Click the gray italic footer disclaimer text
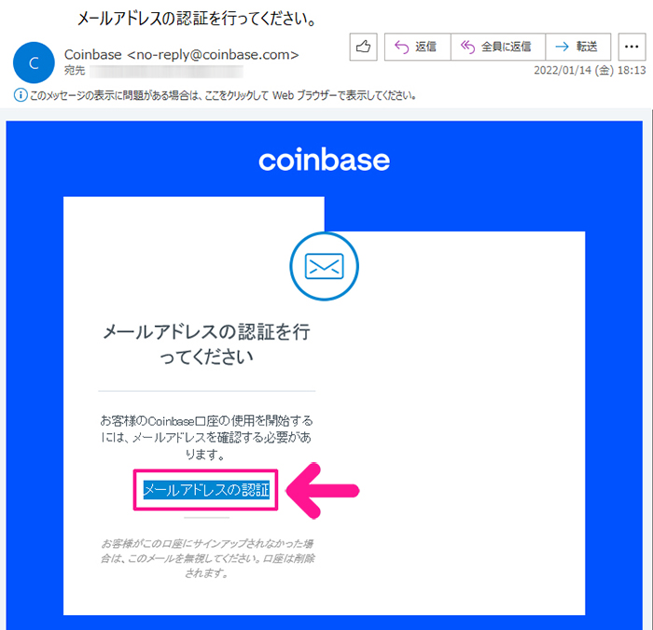The image size is (653, 630). click(x=207, y=558)
